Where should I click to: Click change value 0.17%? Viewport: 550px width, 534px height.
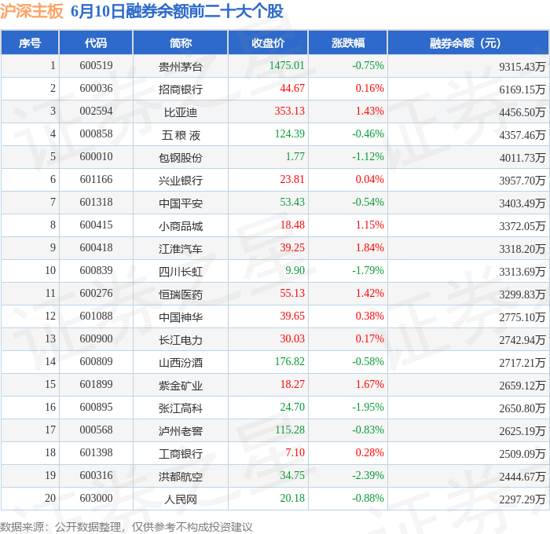(370, 339)
